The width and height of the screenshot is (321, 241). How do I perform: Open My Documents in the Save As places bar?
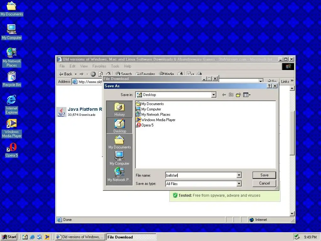pos(119,142)
